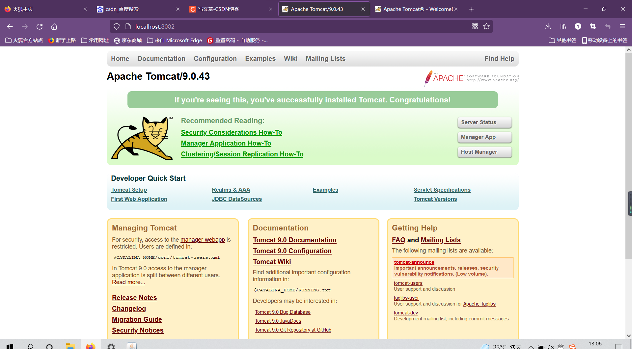
Task: Open Clustering/Session Replication How-To link
Action: (242, 154)
